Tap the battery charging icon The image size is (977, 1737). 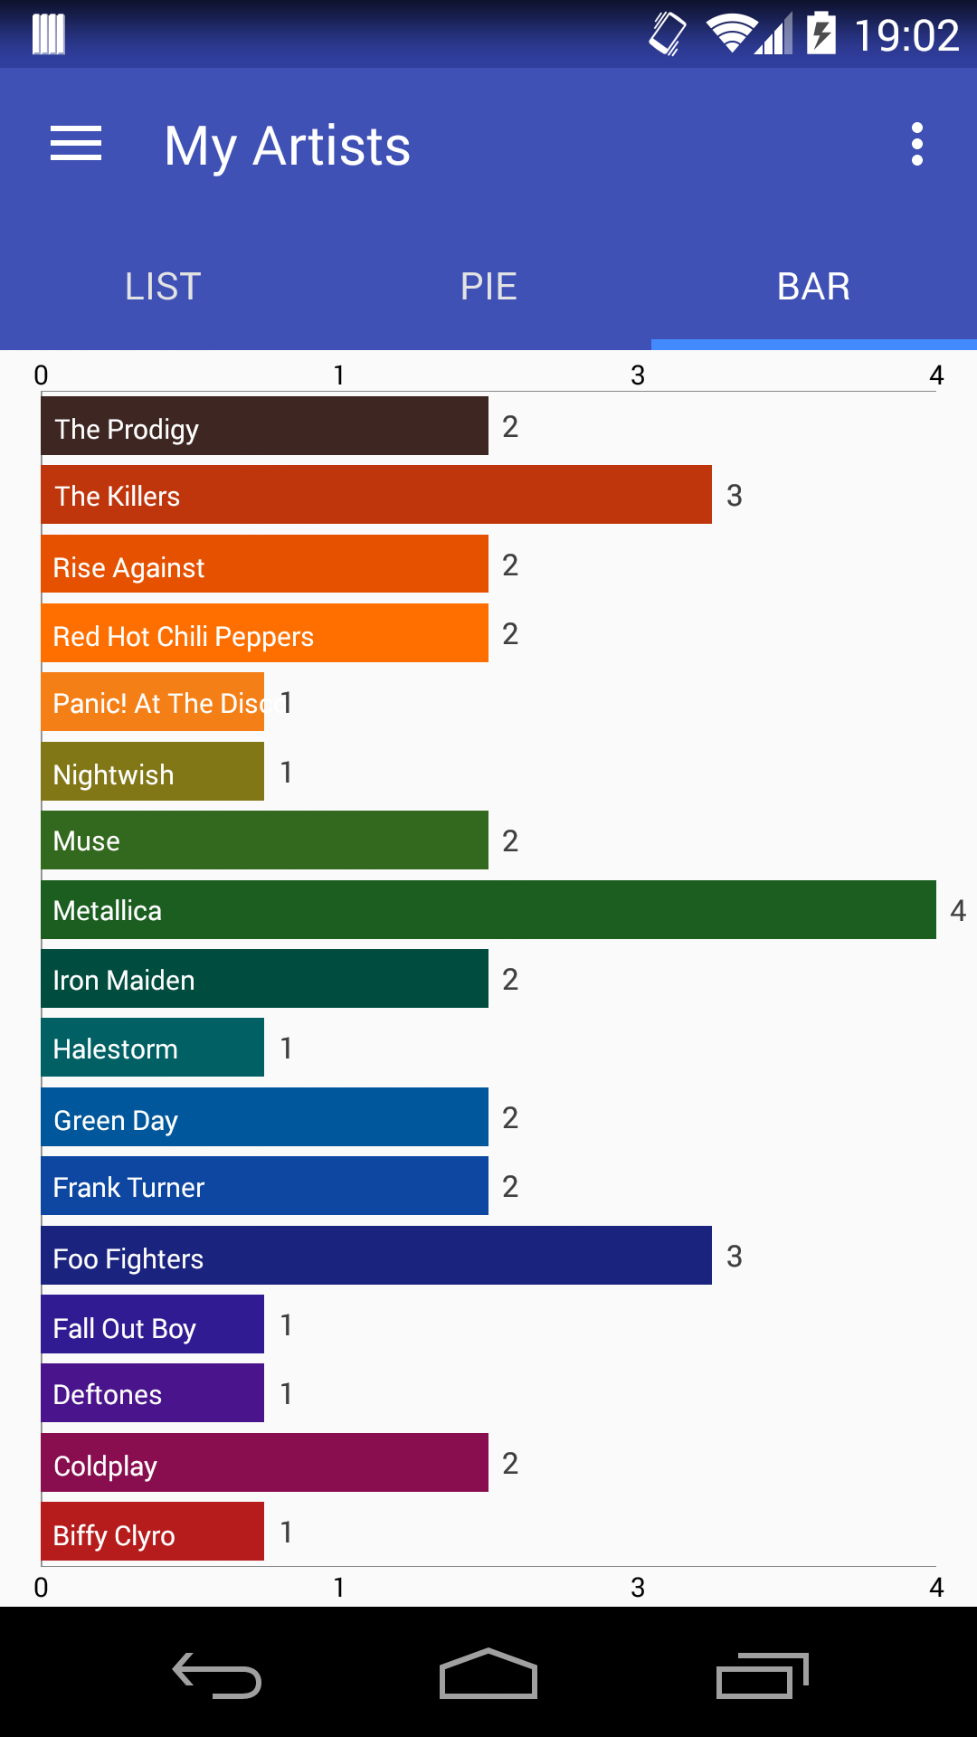[820, 33]
